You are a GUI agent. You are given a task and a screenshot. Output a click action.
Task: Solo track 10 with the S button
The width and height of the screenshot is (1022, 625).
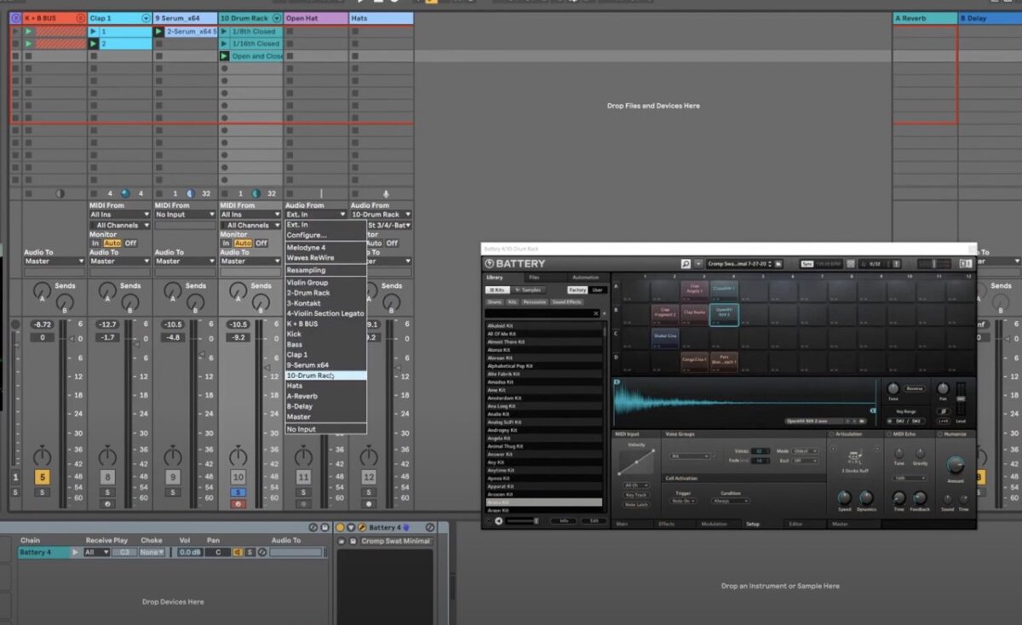pos(238,492)
